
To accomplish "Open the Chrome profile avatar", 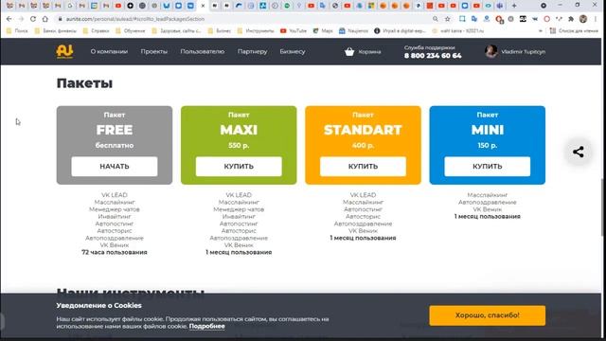I will point(583,19).
